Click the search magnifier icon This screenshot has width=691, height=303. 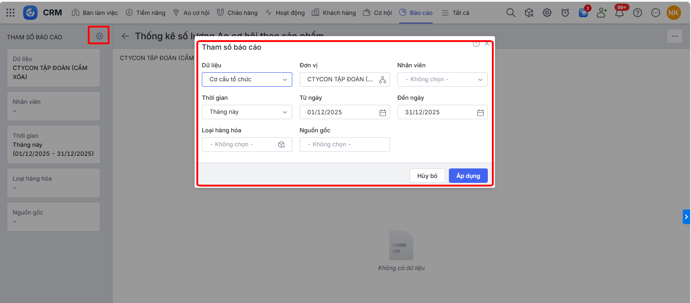(510, 13)
